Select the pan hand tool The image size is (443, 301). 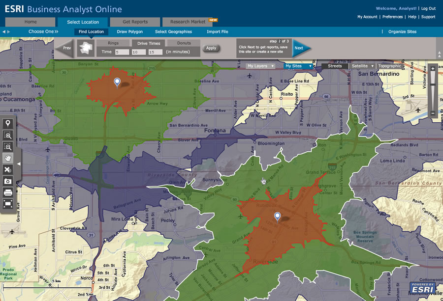click(7, 158)
